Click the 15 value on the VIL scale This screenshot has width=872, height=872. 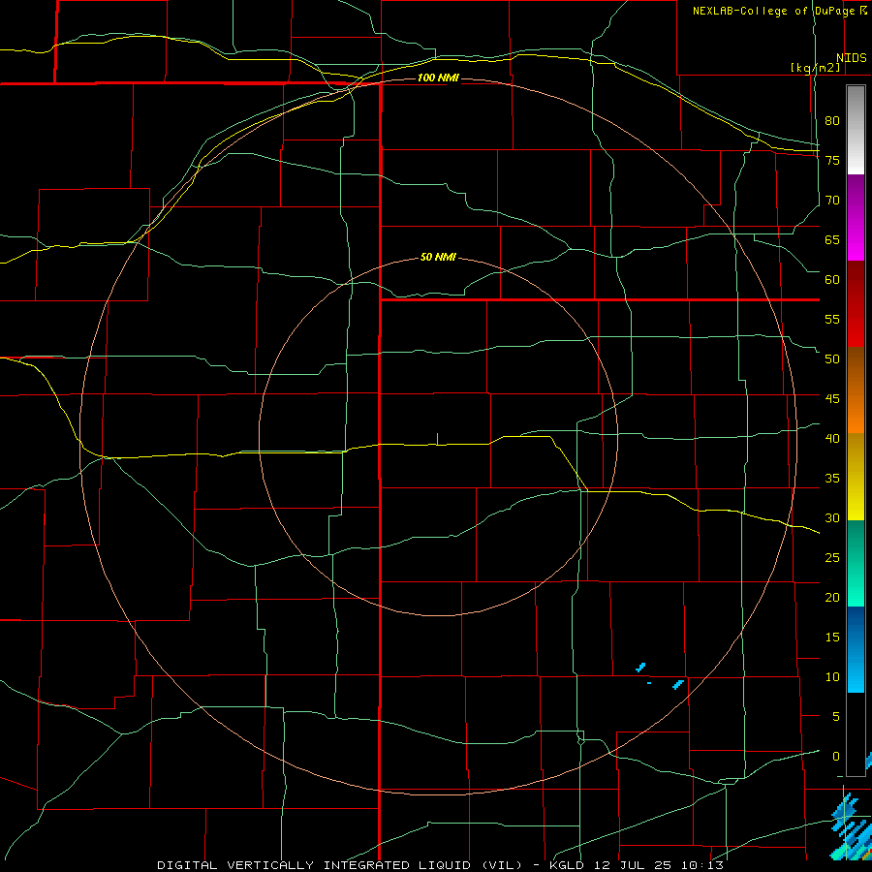(x=832, y=638)
